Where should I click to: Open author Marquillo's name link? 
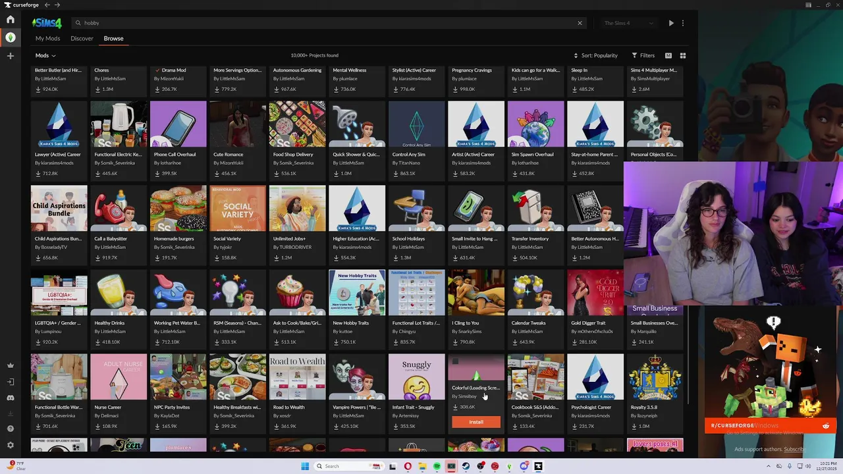[x=646, y=332]
